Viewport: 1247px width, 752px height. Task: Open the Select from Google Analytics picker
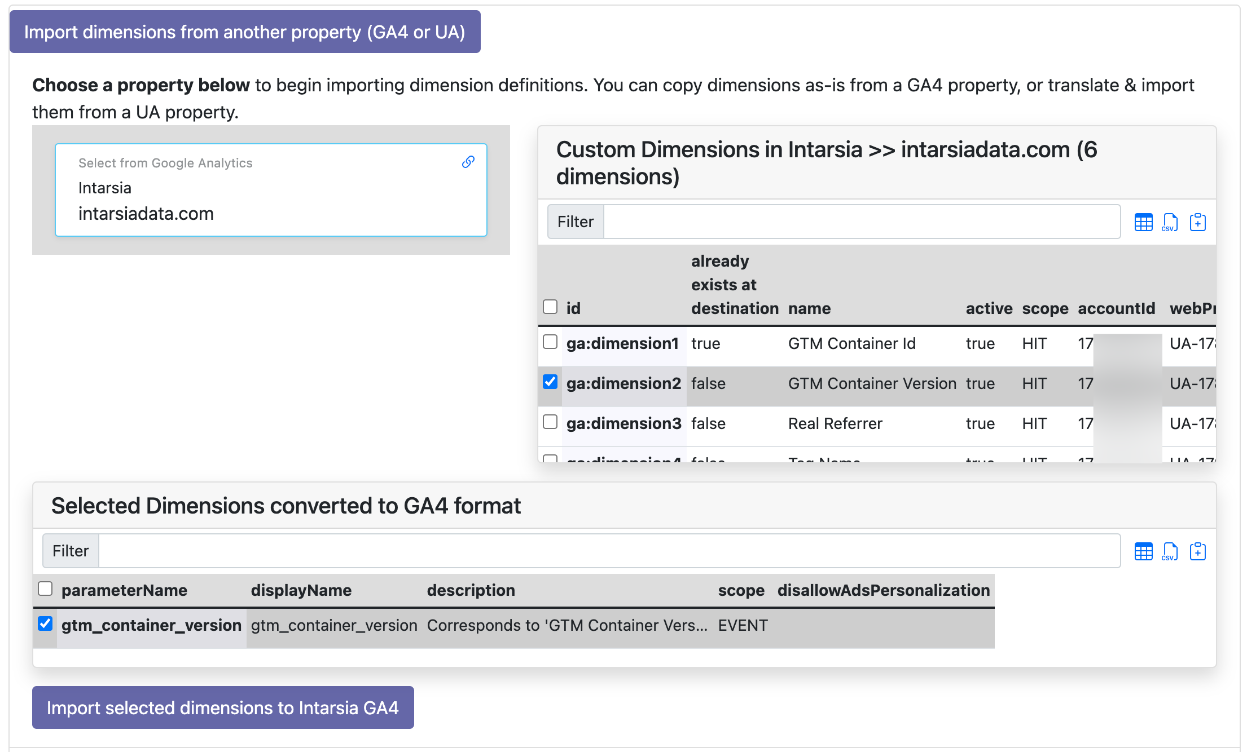pos(165,163)
